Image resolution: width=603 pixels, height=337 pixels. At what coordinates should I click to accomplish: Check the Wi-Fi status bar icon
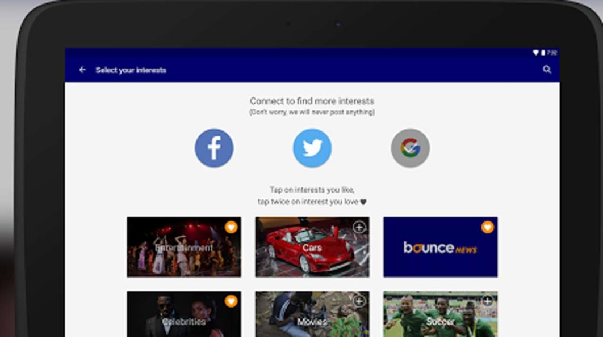[x=535, y=53]
